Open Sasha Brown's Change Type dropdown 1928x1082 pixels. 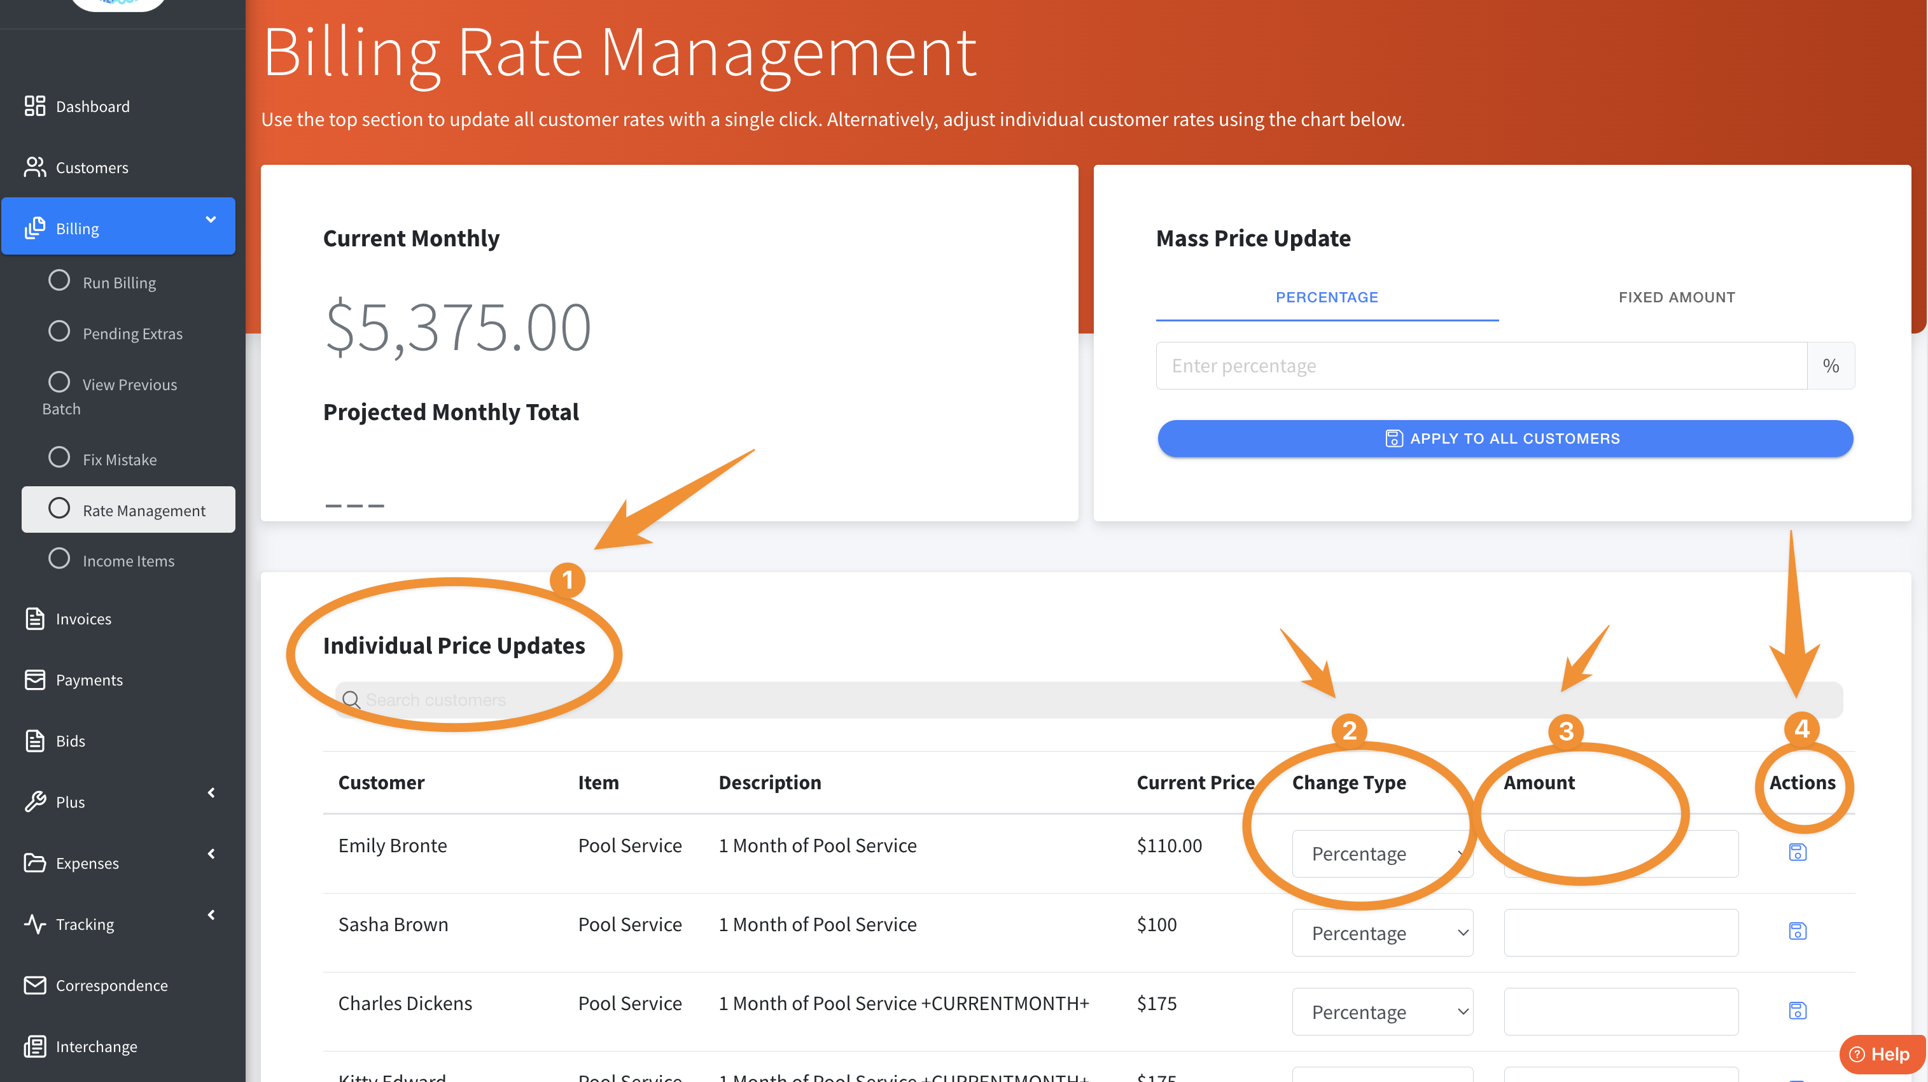(x=1381, y=932)
